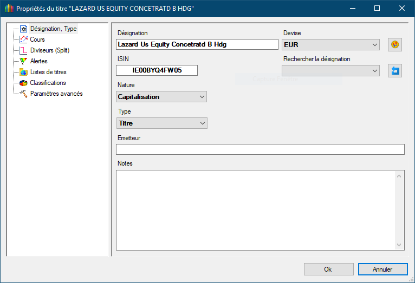Screen dimensions: 415x283
Task: Click the currency conversion icon beside Devise
Action: 395,45
